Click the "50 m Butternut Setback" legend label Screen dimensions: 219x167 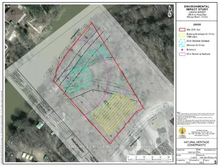(x=198, y=54)
